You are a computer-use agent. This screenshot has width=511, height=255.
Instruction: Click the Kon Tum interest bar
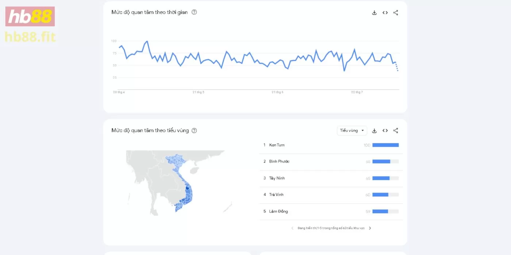(385, 145)
